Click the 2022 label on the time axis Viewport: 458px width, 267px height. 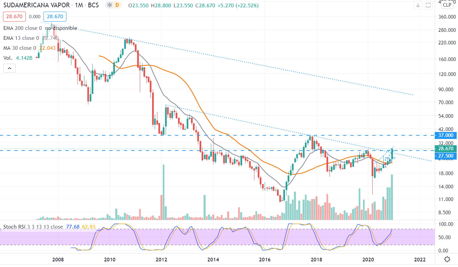[420, 259]
